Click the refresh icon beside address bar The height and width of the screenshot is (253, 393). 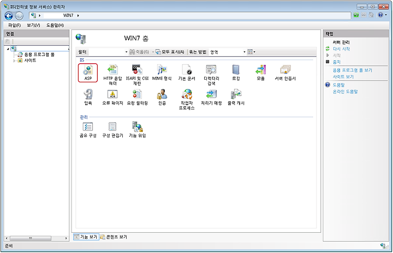356,15
